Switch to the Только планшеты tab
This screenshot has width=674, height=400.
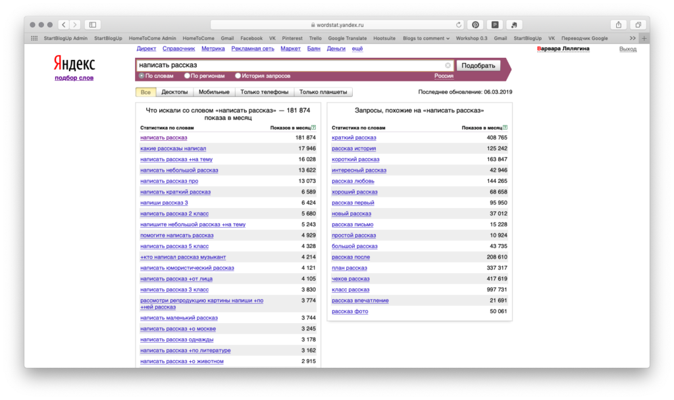click(323, 92)
